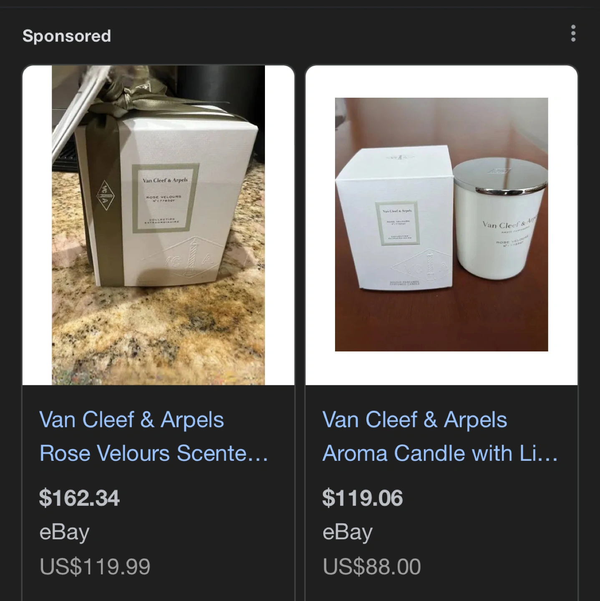
Task: Click the US$88.00 price text
Action: pyautogui.click(x=371, y=566)
